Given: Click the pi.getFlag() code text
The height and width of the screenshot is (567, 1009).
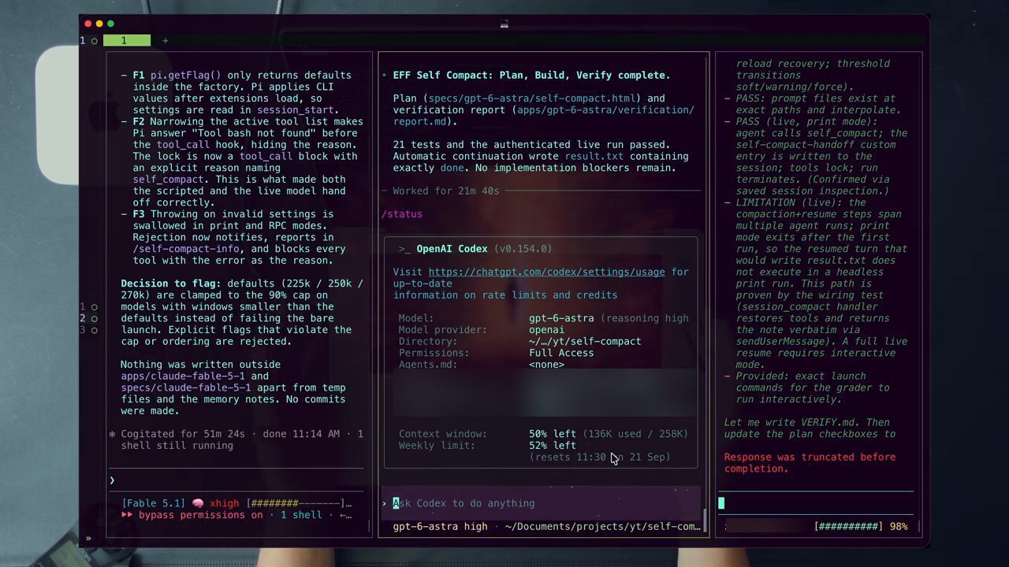Looking at the screenshot, I should (186, 76).
